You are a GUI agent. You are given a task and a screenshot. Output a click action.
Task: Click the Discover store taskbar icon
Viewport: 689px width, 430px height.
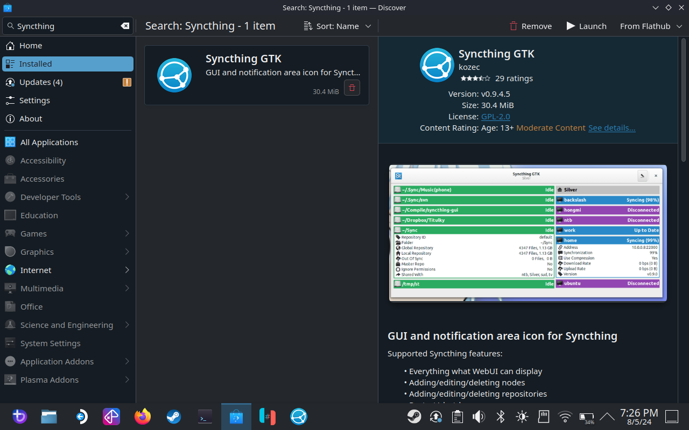tap(236, 417)
